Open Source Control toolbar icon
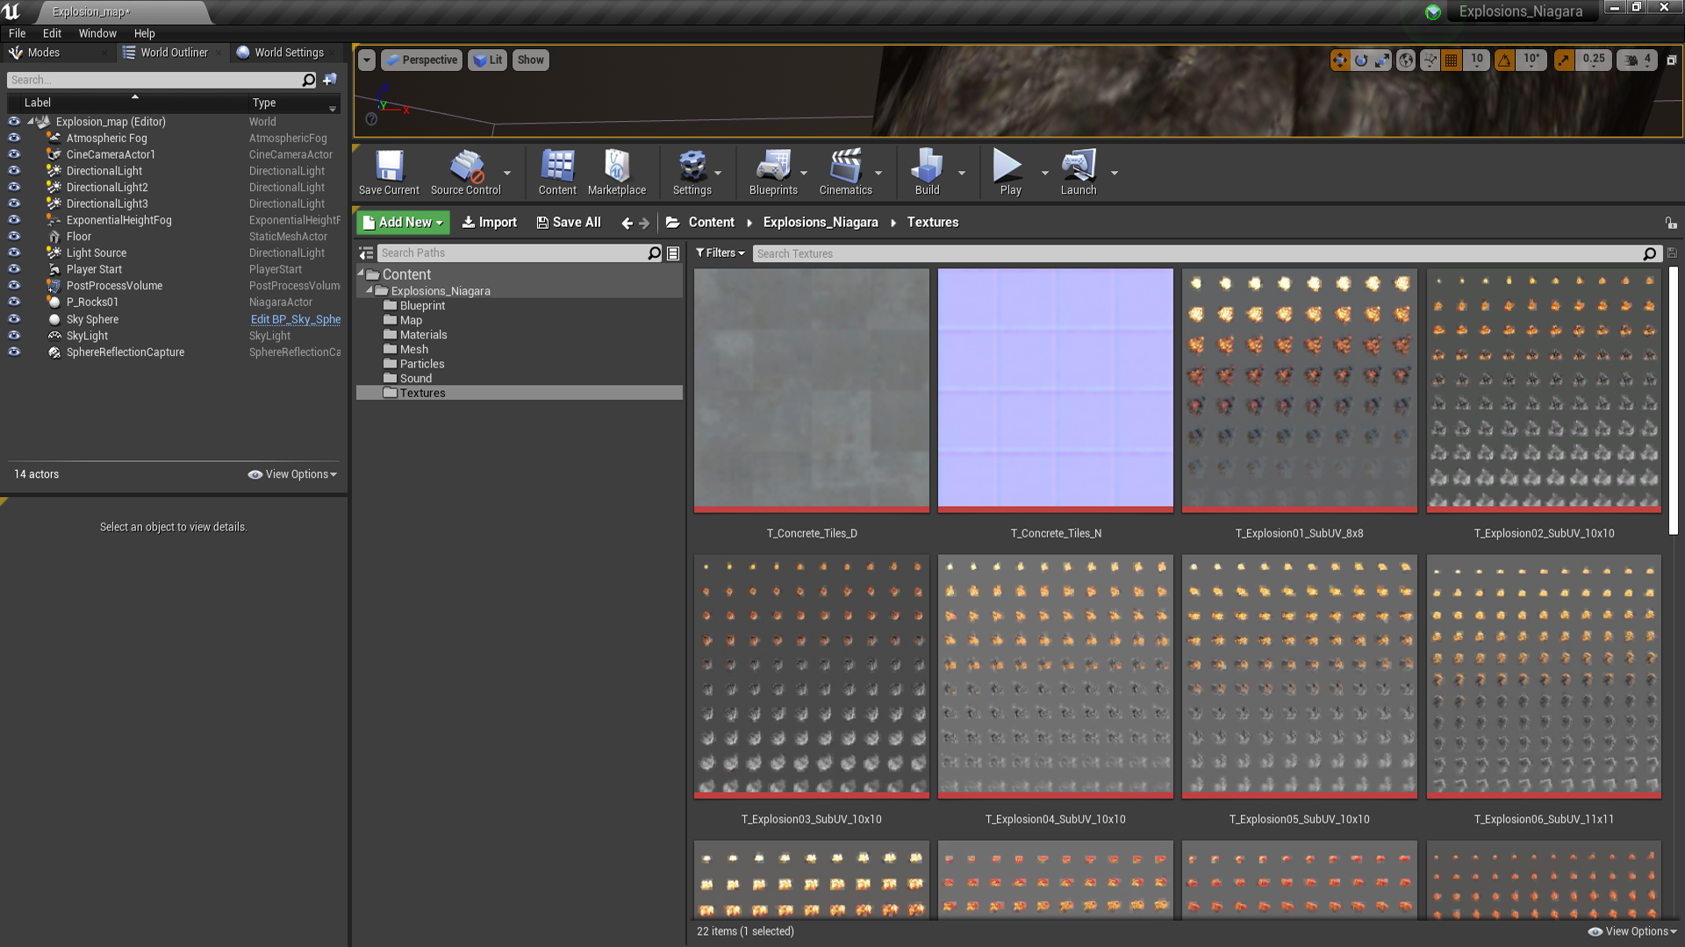This screenshot has height=947, width=1685. (465, 172)
